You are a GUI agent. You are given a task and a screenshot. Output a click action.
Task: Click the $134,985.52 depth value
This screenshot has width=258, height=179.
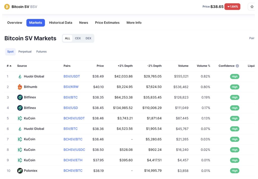(123, 108)
